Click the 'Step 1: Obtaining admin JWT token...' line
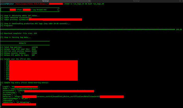Image resolution: width=183 pixels, height=108 pixels. [x=20, y=16]
